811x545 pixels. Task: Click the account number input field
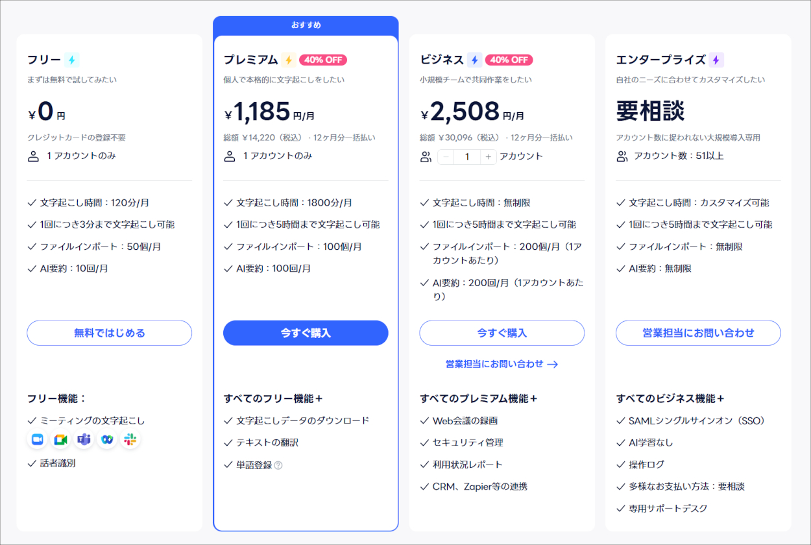pyautogui.click(x=466, y=156)
